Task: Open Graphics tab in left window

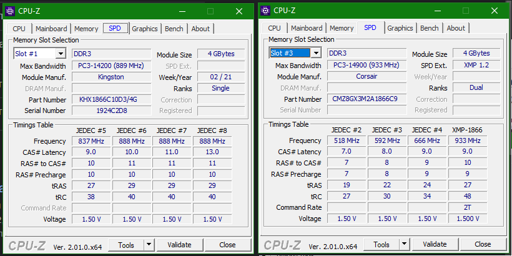Action: (x=145, y=29)
